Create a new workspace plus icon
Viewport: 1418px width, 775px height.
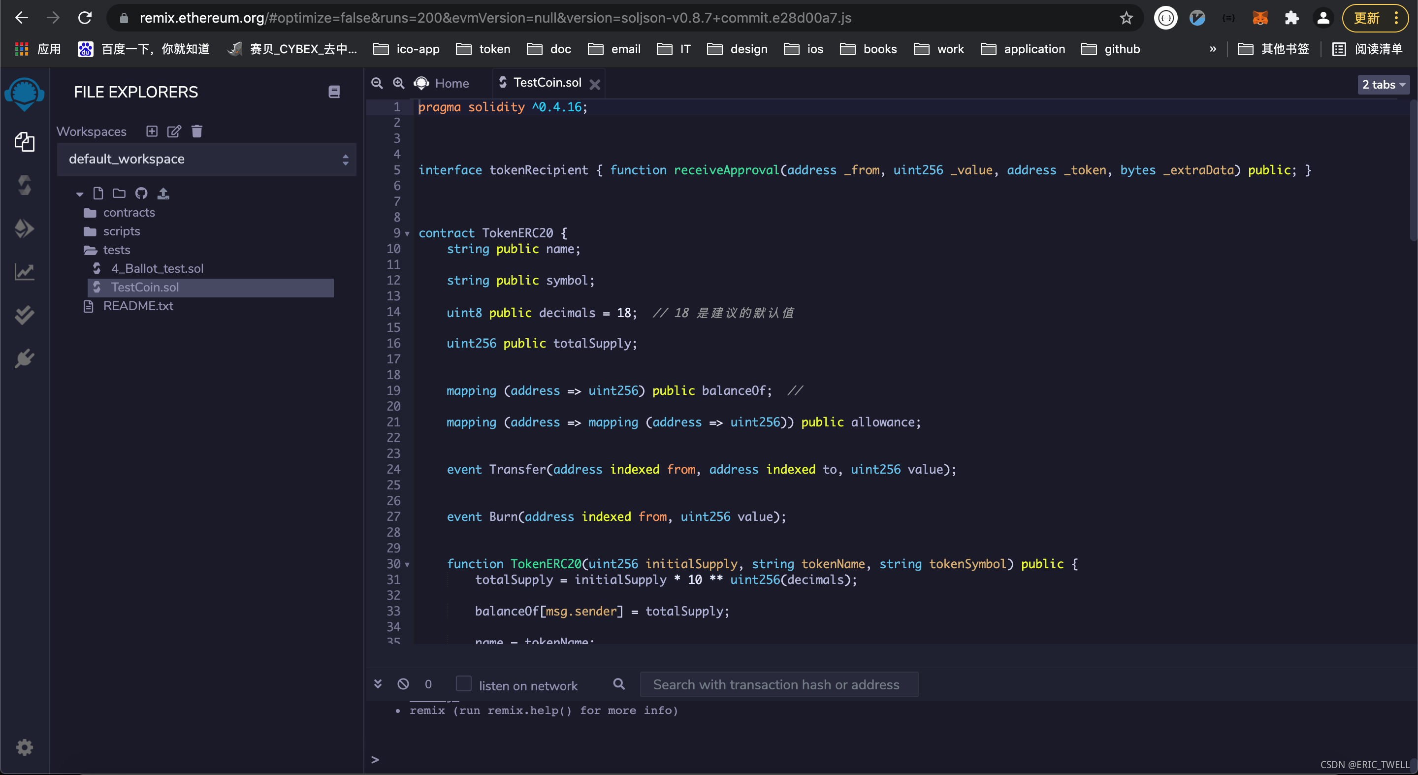coord(152,131)
